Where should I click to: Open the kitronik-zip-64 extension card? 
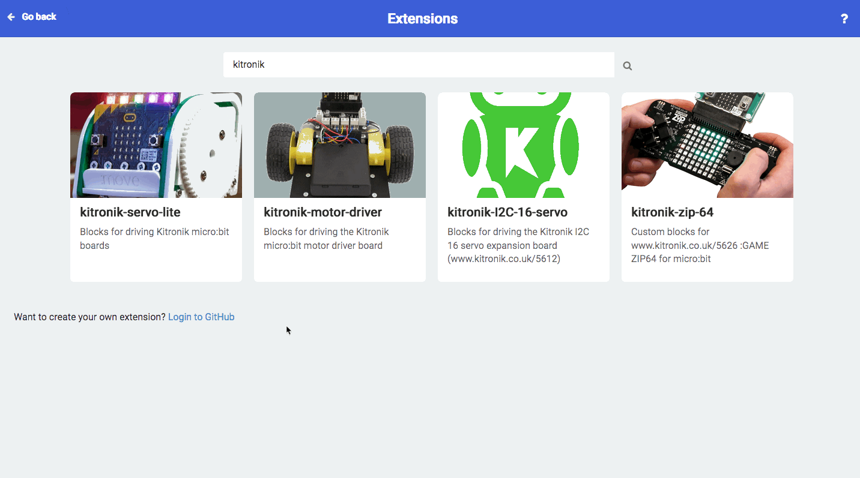[707, 186]
